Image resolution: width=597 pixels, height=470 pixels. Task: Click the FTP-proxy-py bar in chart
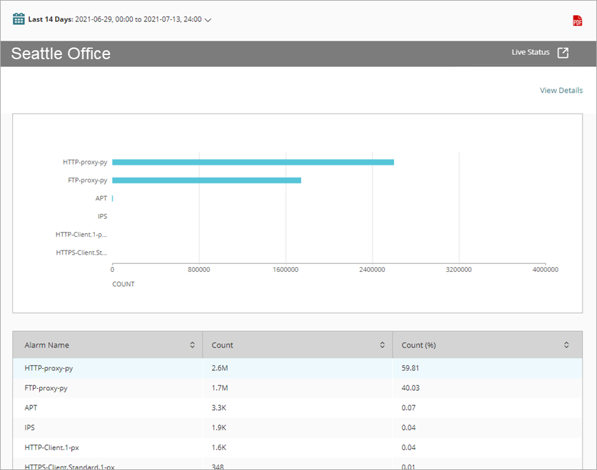coord(206,180)
